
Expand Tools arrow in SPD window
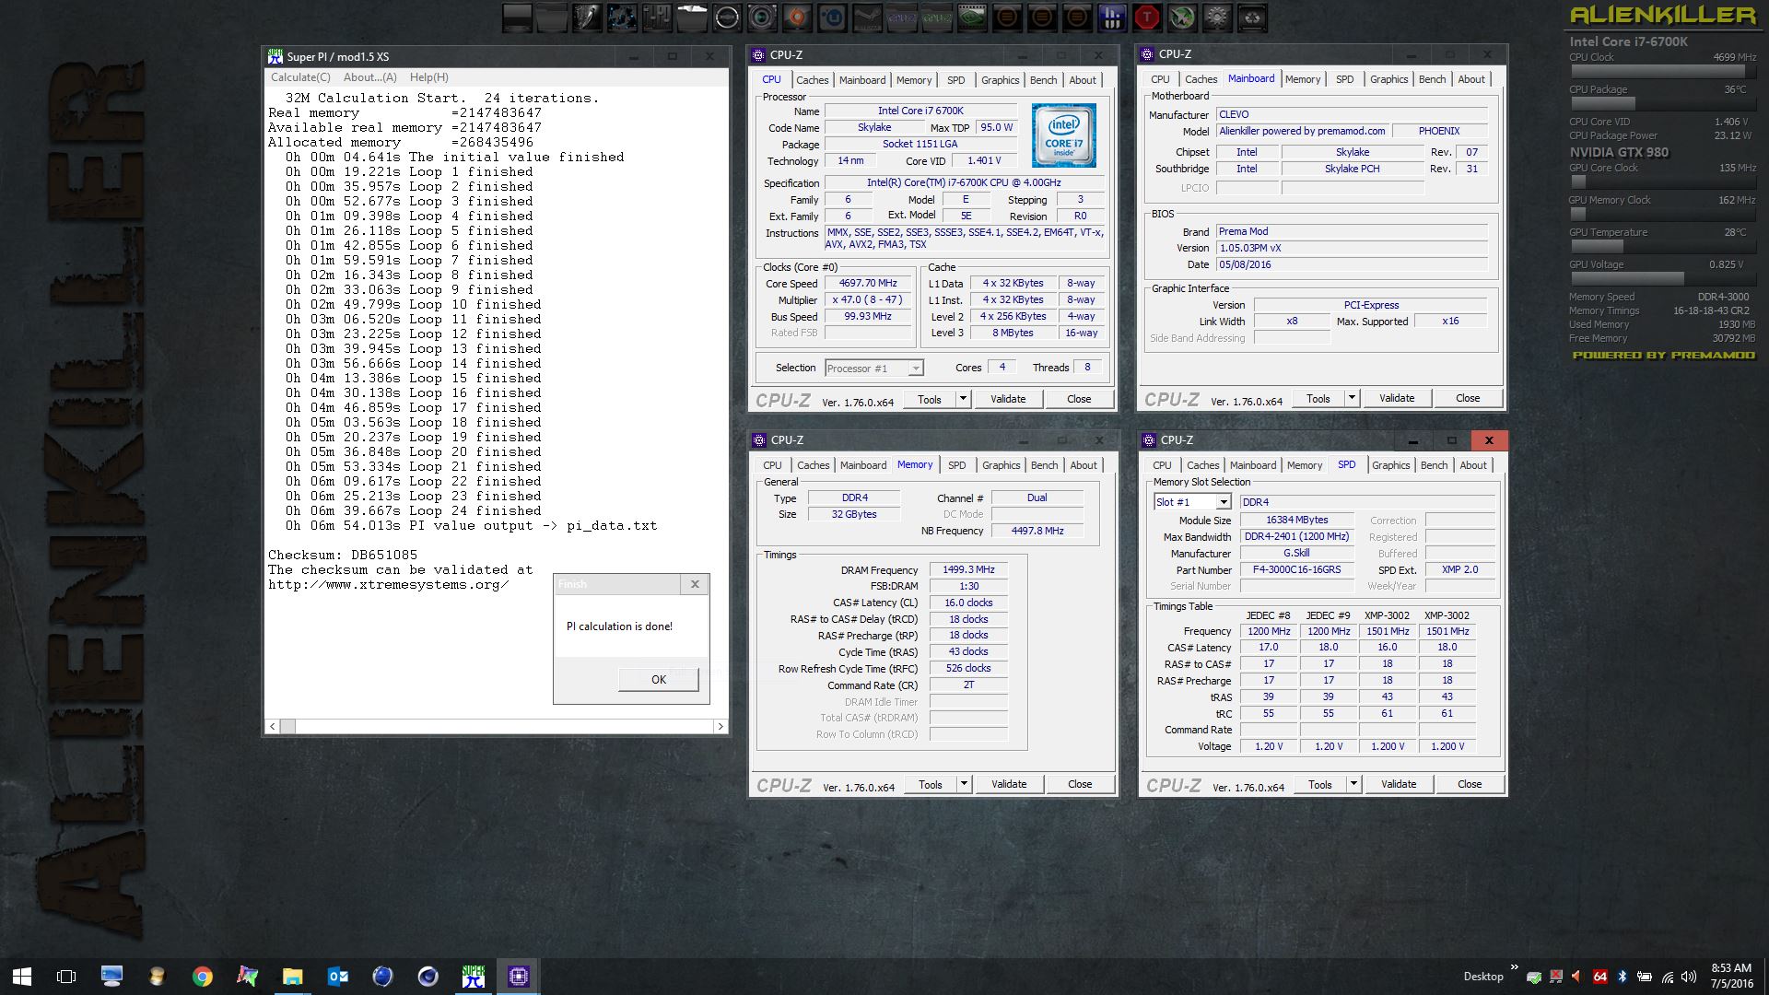point(1353,784)
